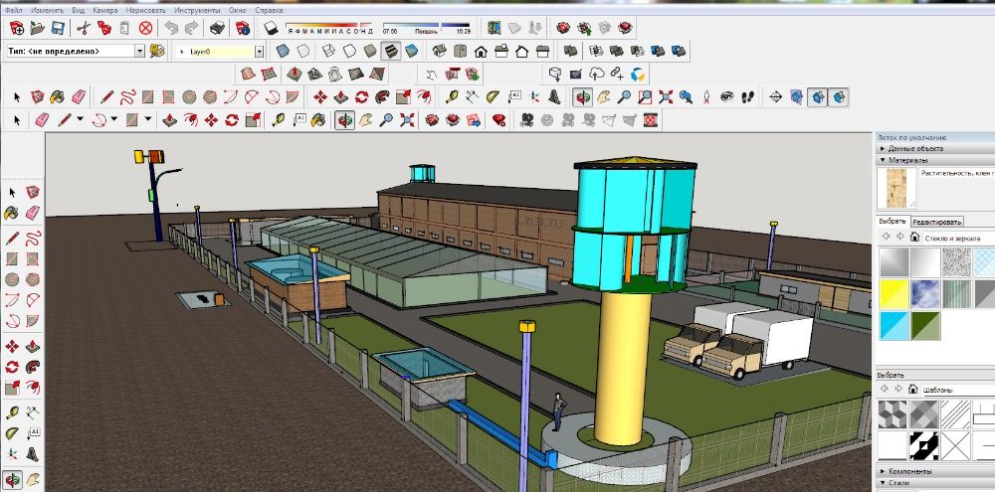Toggle X-Ray face style
The width and height of the screenshot is (995, 492).
pos(283,52)
